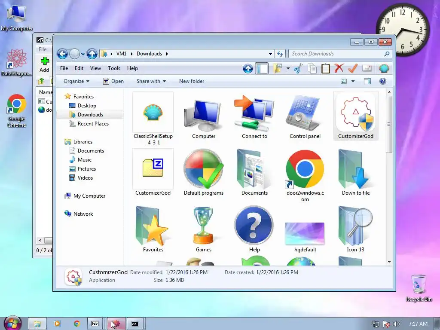
Task: Click the Back navigation button
Action: tap(63, 54)
